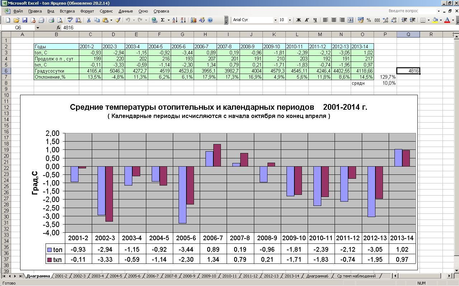The image size is (459, 286).
Task: Switch to the 2005-6 sheet tab
Action: tap(134, 276)
